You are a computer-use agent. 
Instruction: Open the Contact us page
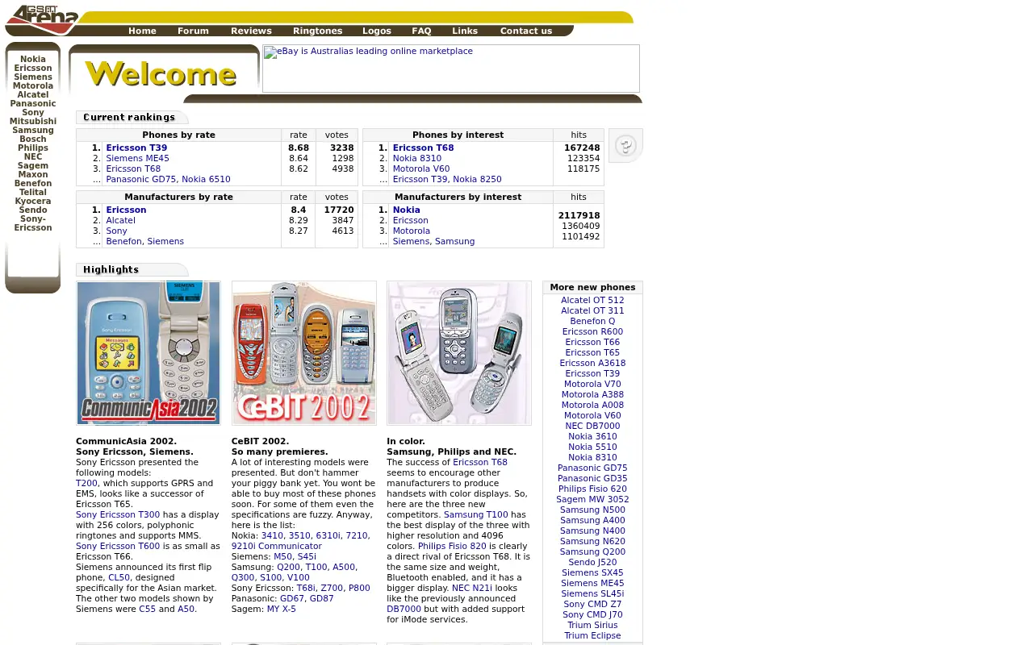pyautogui.click(x=526, y=31)
